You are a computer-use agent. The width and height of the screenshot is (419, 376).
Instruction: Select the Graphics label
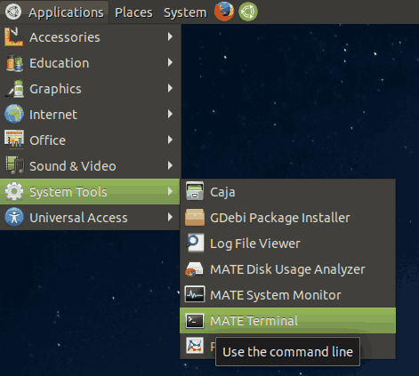click(55, 90)
